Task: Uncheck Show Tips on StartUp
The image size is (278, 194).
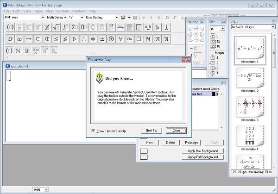Action: pyautogui.click(x=94, y=131)
